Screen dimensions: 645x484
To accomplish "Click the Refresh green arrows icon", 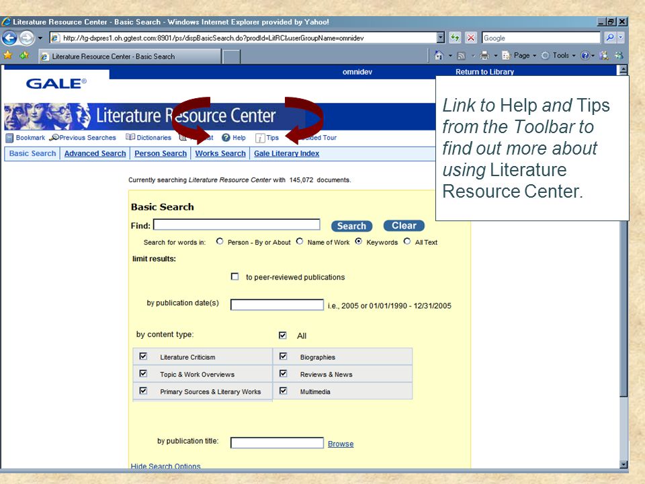I will [x=455, y=38].
